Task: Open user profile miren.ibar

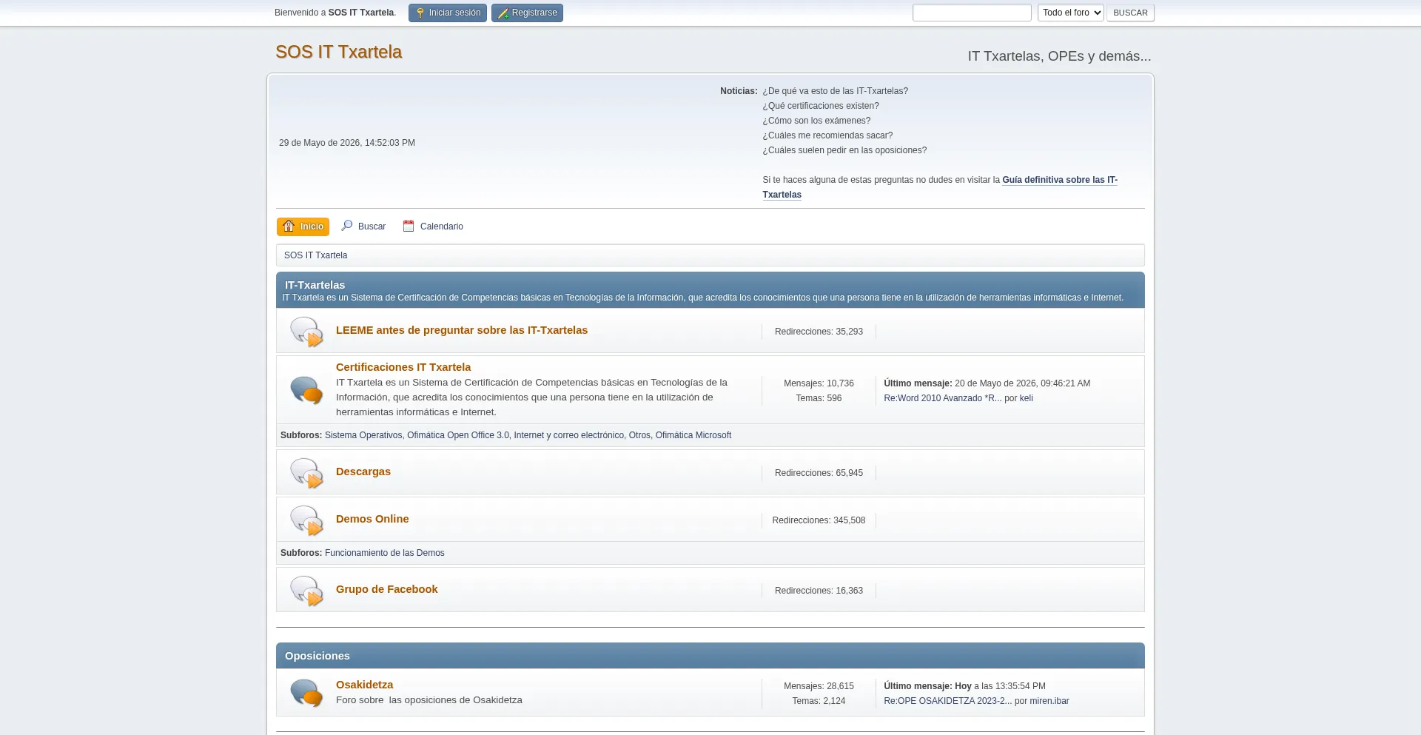Action: click(1049, 701)
